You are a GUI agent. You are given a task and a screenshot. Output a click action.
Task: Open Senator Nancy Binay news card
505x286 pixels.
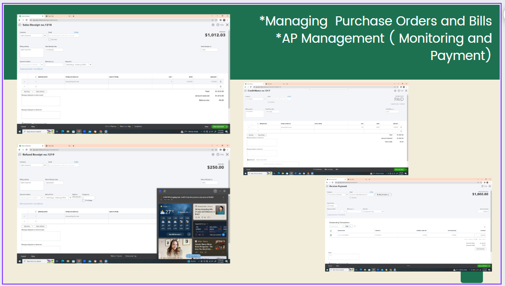point(210,247)
